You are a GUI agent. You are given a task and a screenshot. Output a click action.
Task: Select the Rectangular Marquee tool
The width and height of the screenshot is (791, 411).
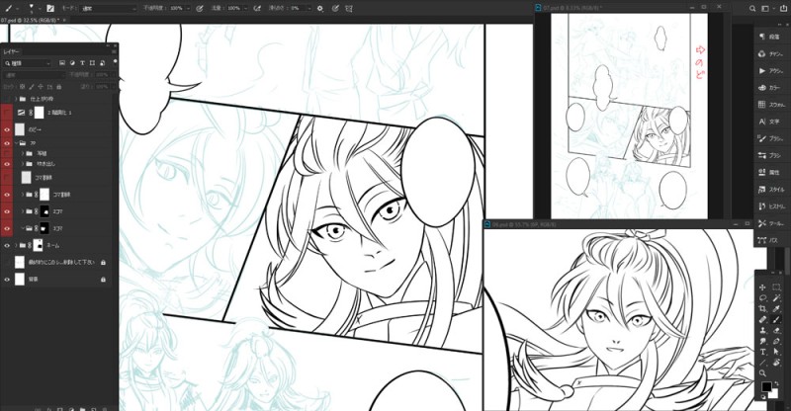click(x=777, y=288)
